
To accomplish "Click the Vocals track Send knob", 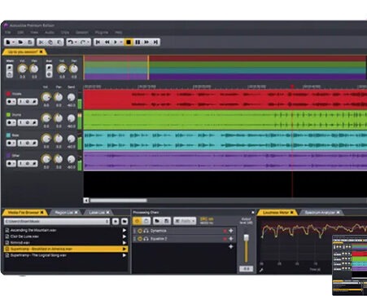I will (x=72, y=97).
